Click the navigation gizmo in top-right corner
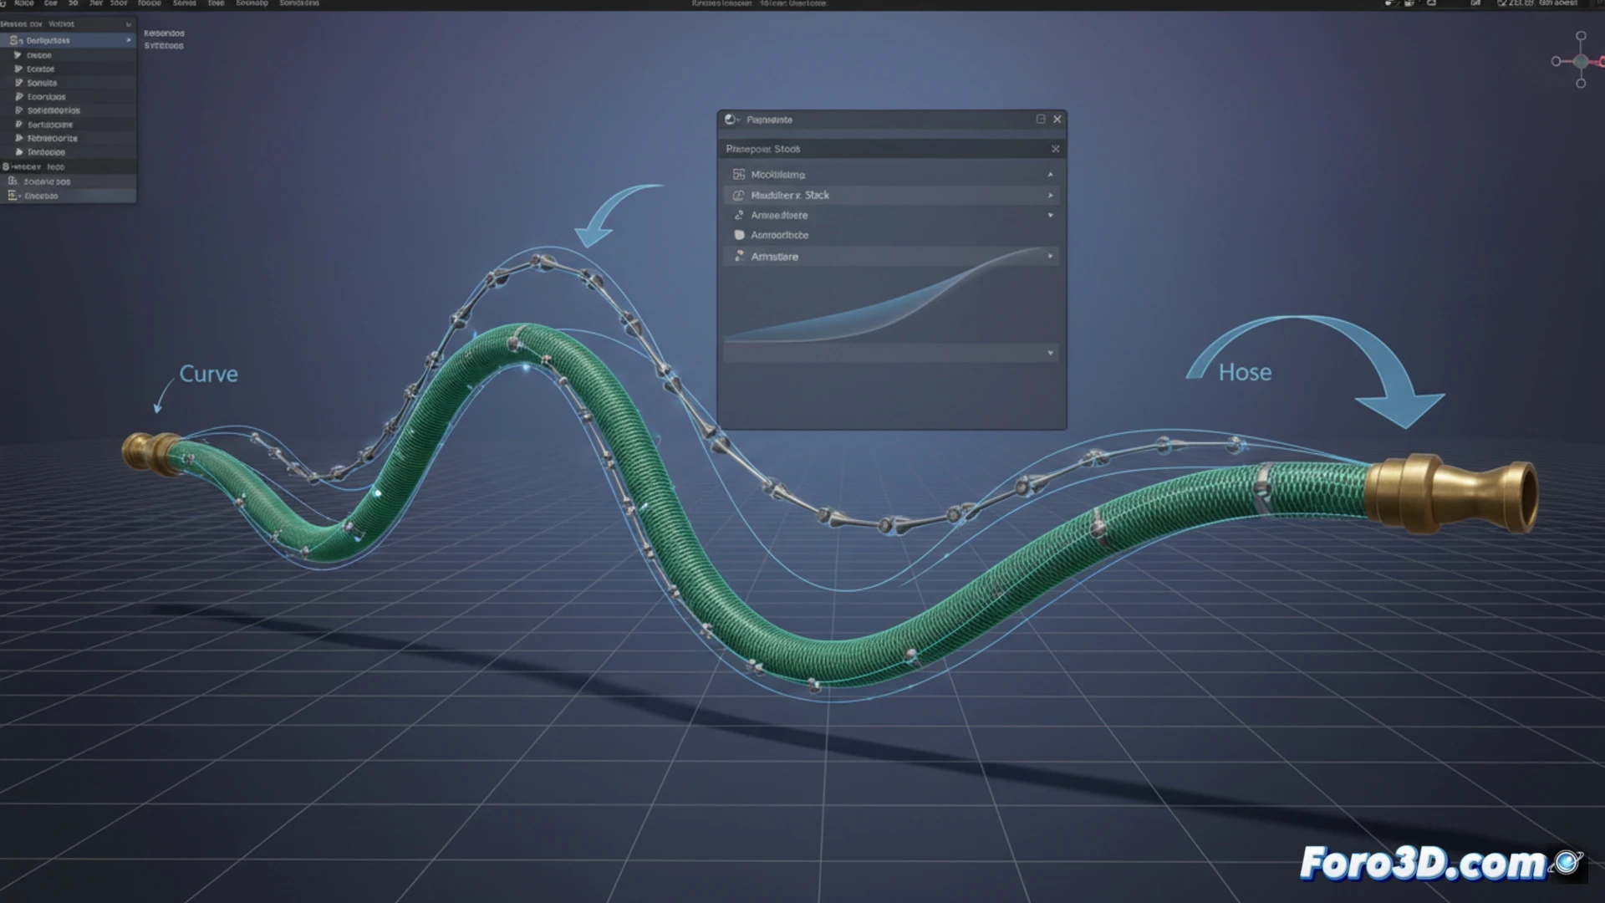This screenshot has height=903, width=1605. tap(1580, 61)
